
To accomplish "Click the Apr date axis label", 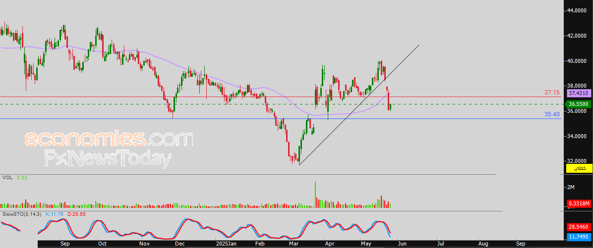I will [330, 244].
